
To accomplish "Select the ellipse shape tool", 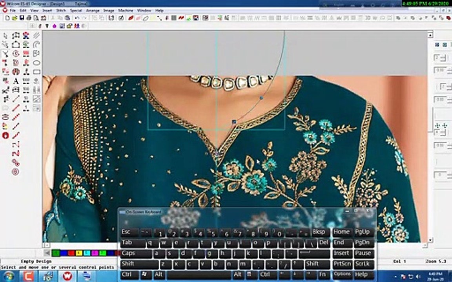I will point(36,63).
